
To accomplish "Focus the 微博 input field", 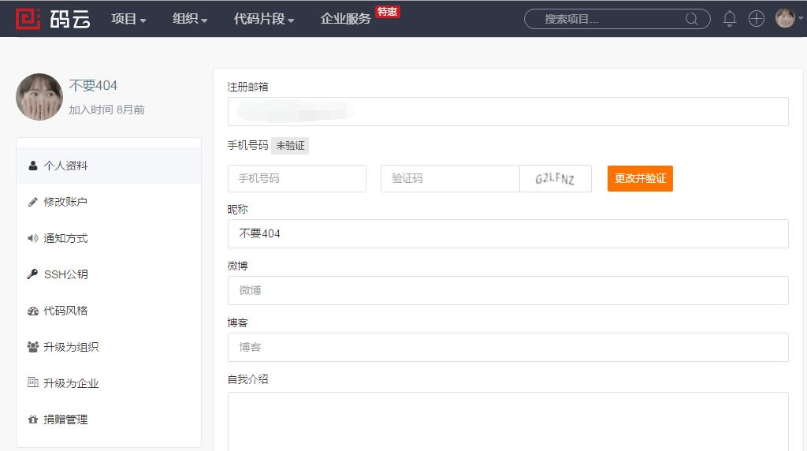I will [x=508, y=290].
